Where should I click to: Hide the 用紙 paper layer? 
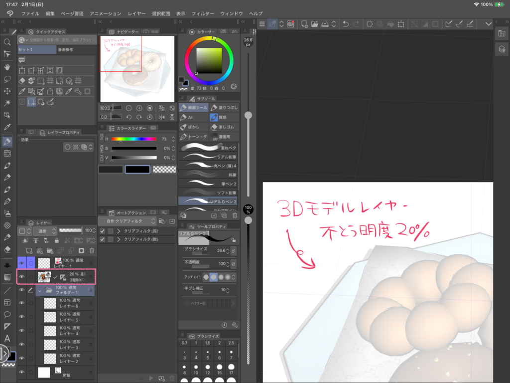pyautogui.click(x=21, y=372)
